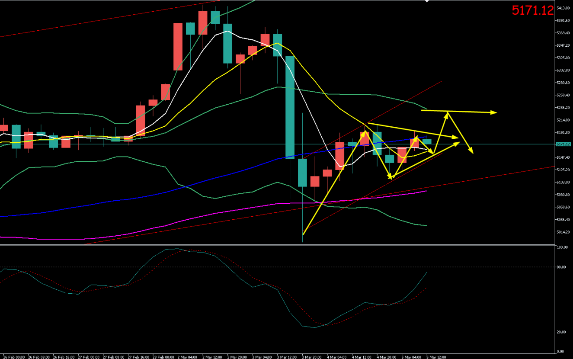Viewport: 573px width, 359px height.
Task: Click the 26 Feb 00:00 time axis label
Action: 15,357
